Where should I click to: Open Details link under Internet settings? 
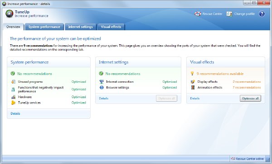tap(103, 98)
